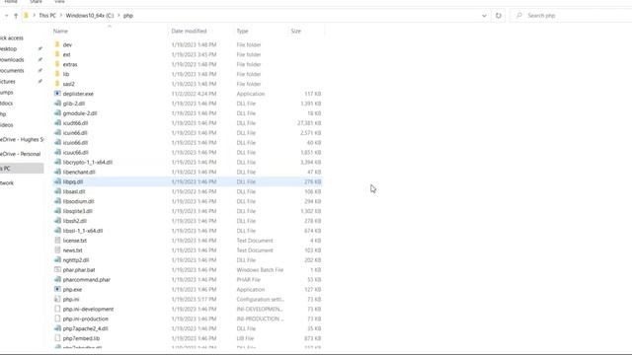Open Videos in the sidebar

coord(7,125)
